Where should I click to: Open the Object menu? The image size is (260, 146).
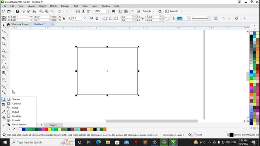click(x=42, y=6)
